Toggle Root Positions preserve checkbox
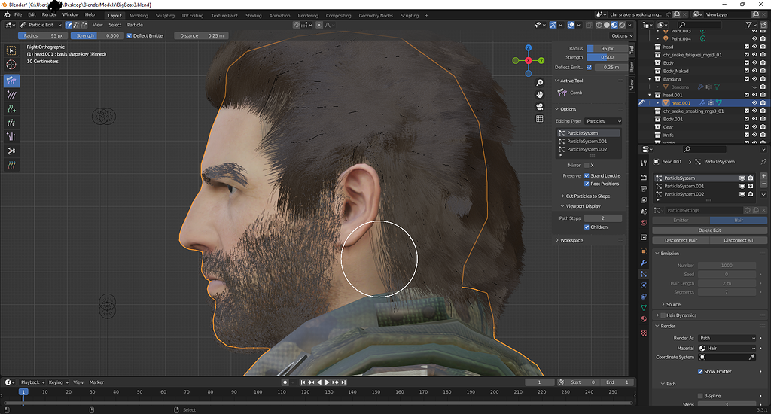Screen dimensions: 771x414 [587, 184]
